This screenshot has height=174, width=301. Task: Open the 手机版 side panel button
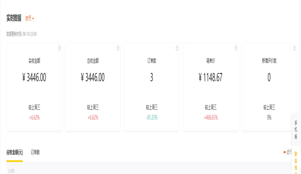(x=296, y=129)
